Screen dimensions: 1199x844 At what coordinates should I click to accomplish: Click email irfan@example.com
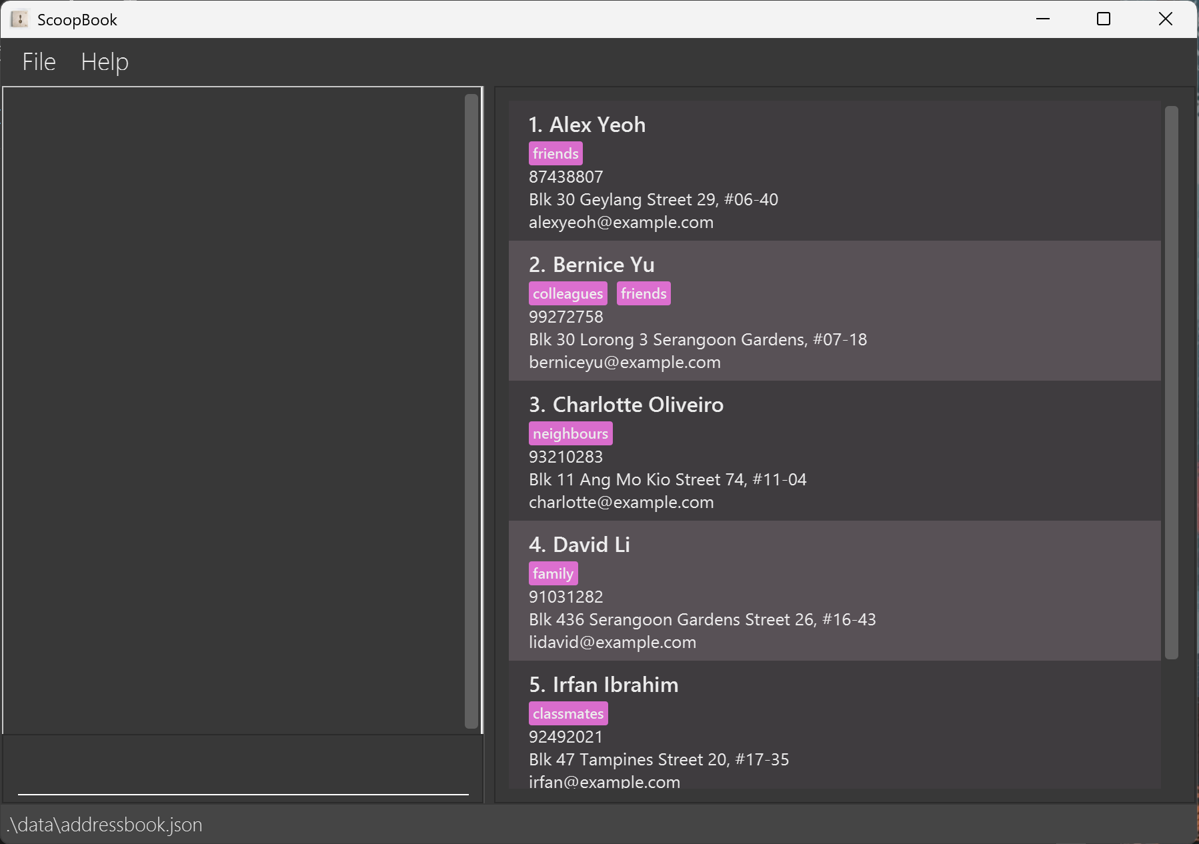[604, 781]
